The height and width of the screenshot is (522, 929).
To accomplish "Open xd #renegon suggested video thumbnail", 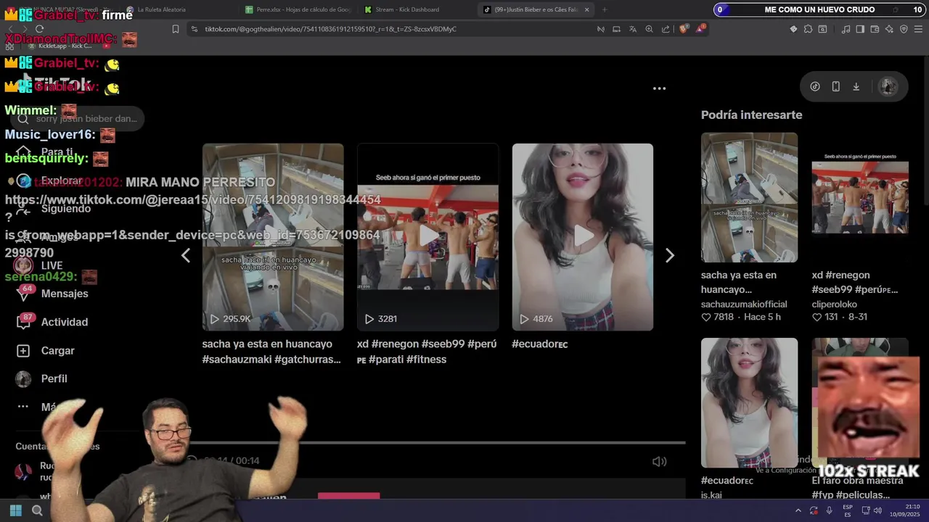I will point(860,197).
